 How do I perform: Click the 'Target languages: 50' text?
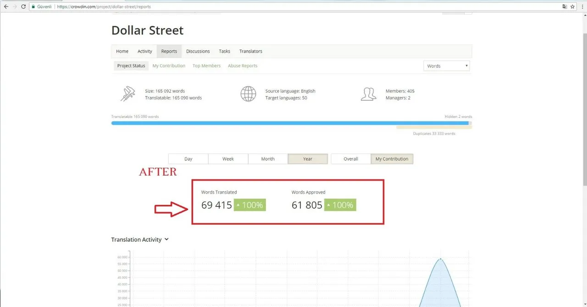286,98
